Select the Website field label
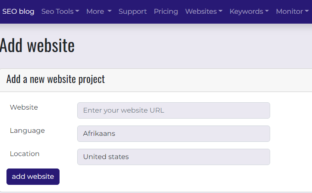 (x=24, y=107)
